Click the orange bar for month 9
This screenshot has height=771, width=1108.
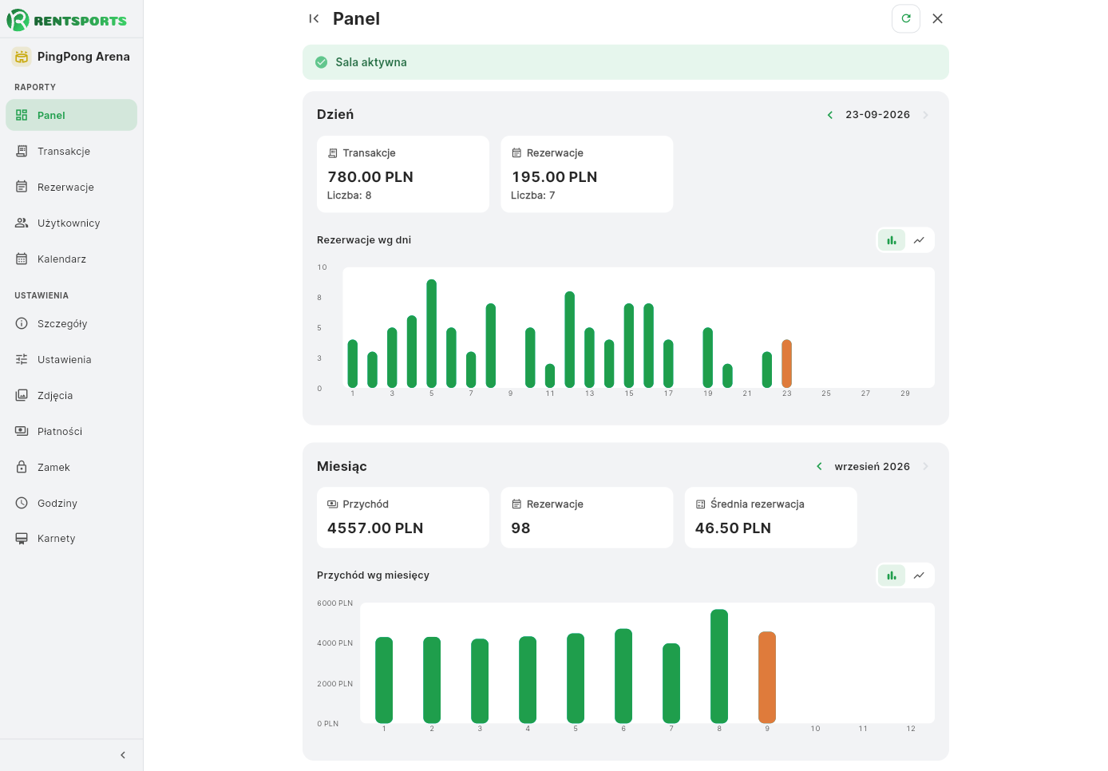click(767, 678)
